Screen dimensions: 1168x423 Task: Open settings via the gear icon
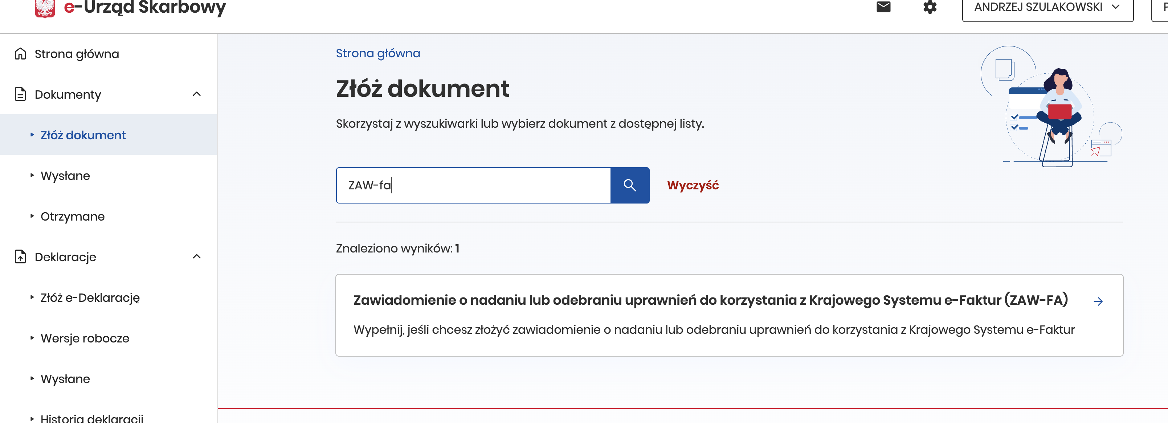(x=930, y=7)
